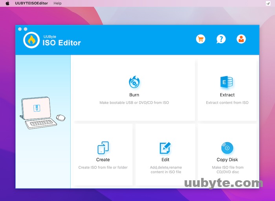Click 'Add,delete,rename content in ISO file' text
The width and height of the screenshot is (275, 201).
pyautogui.click(x=166, y=170)
